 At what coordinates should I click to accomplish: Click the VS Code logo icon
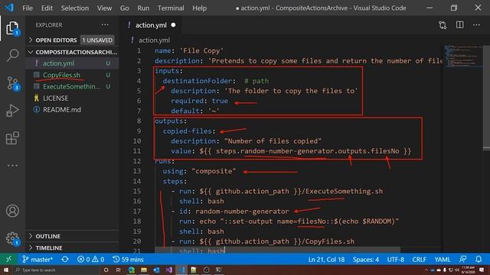[x=9, y=8]
